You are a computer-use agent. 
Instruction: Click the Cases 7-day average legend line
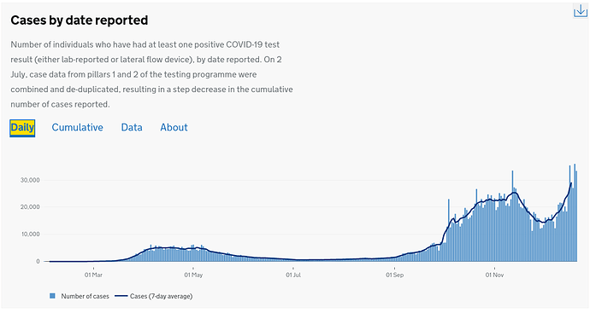pos(121,296)
